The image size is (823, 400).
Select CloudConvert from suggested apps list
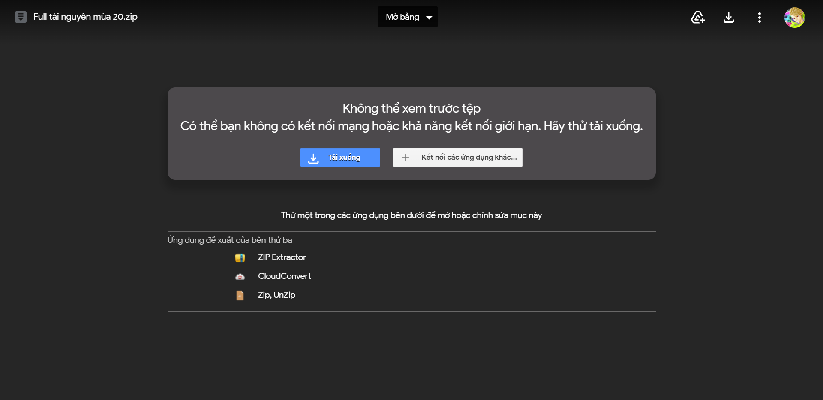pos(284,276)
